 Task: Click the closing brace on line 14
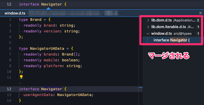pyautogui.click(x=20, y=100)
